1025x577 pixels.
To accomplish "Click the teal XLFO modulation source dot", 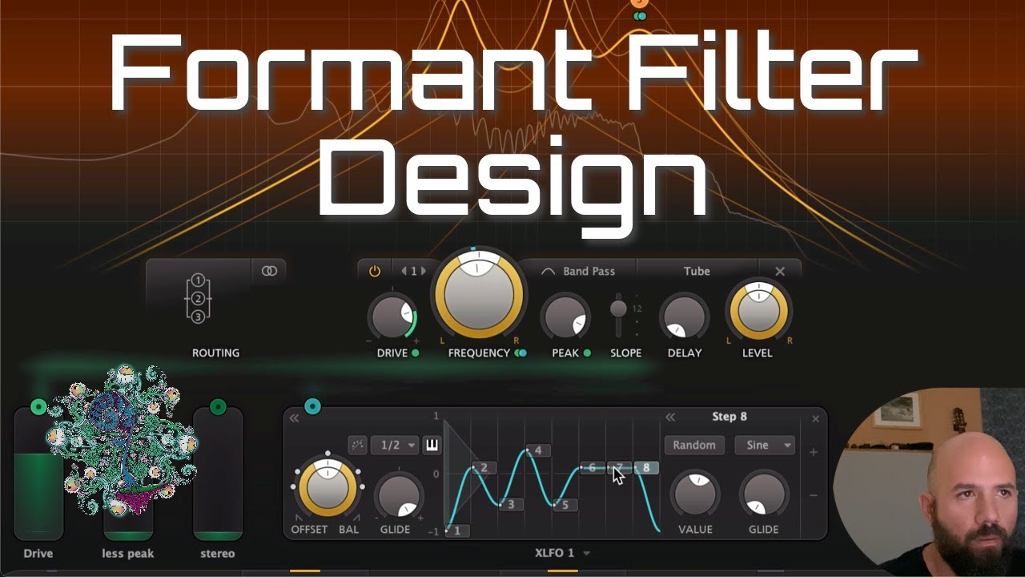I will (x=313, y=407).
